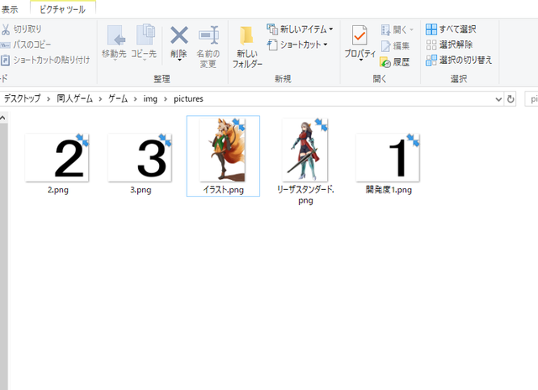The image size is (538, 390).
Task: Click the Move to (移動先) icon
Action: [115, 35]
